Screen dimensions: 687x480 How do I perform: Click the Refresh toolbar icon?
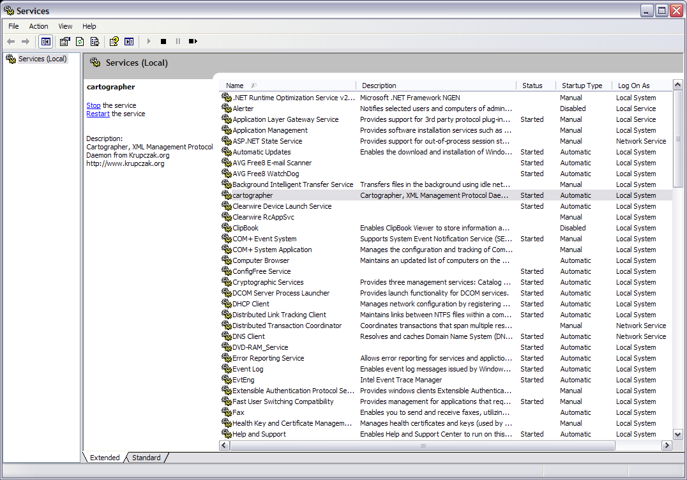pyautogui.click(x=80, y=41)
